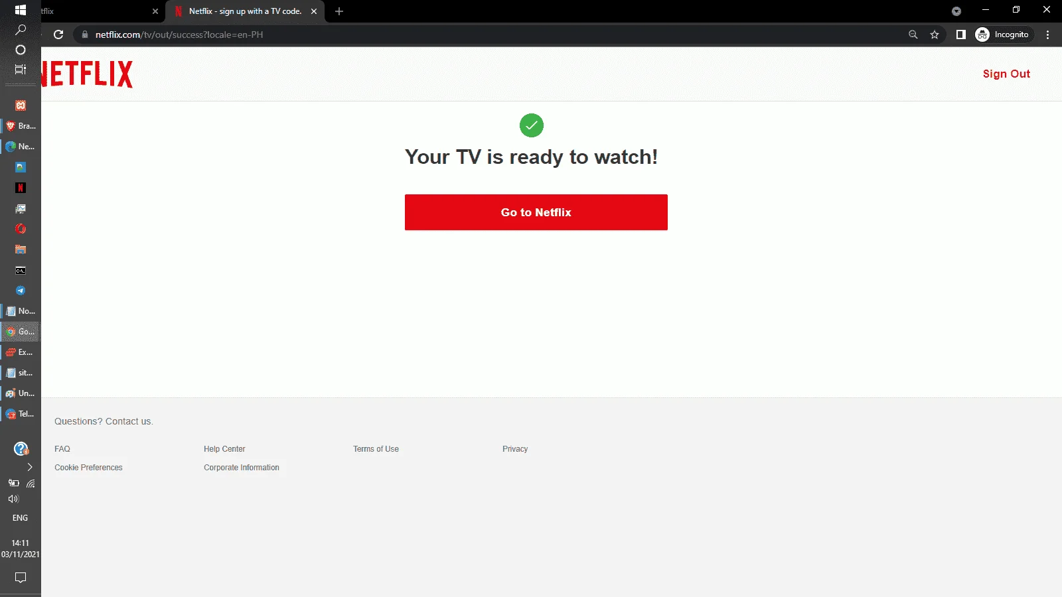Switch to Edge window labeled Ne...
Screen dimensions: 1062x597
click(21, 147)
